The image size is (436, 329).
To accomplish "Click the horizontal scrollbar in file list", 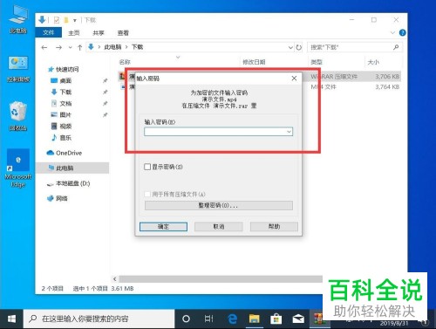I will [221, 279].
